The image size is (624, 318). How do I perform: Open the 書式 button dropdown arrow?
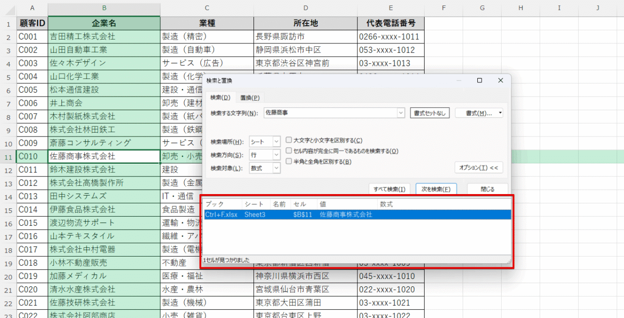coord(500,112)
